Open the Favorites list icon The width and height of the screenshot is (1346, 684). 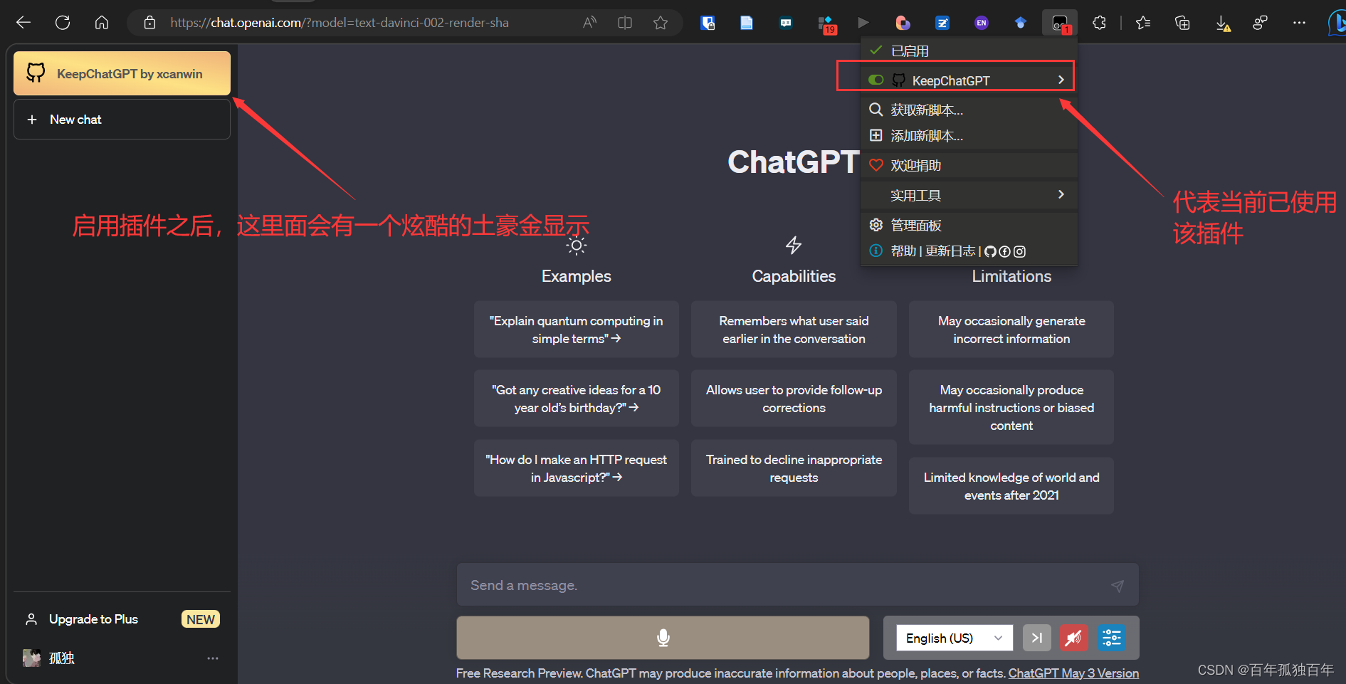(1143, 23)
